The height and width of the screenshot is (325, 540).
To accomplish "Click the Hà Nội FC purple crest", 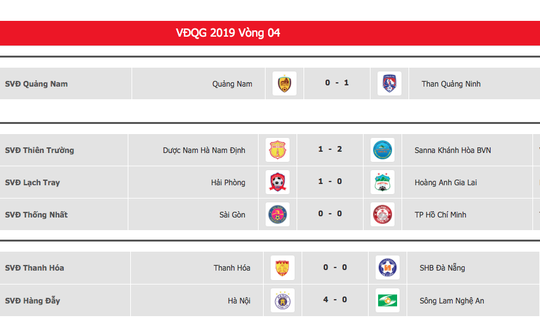I will [x=283, y=300].
